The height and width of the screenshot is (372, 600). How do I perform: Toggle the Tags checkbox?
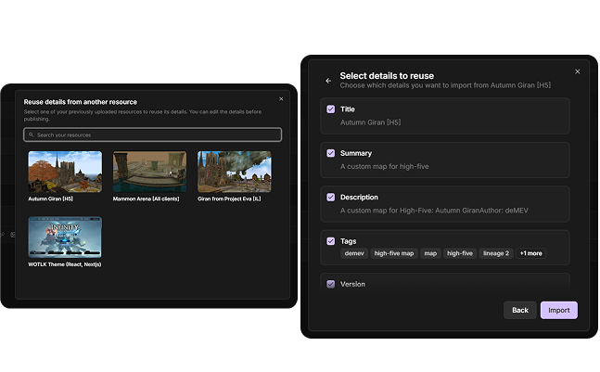pyautogui.click(x=331, y=241)
